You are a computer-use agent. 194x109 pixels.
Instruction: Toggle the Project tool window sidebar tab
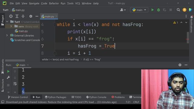[2, 20]
